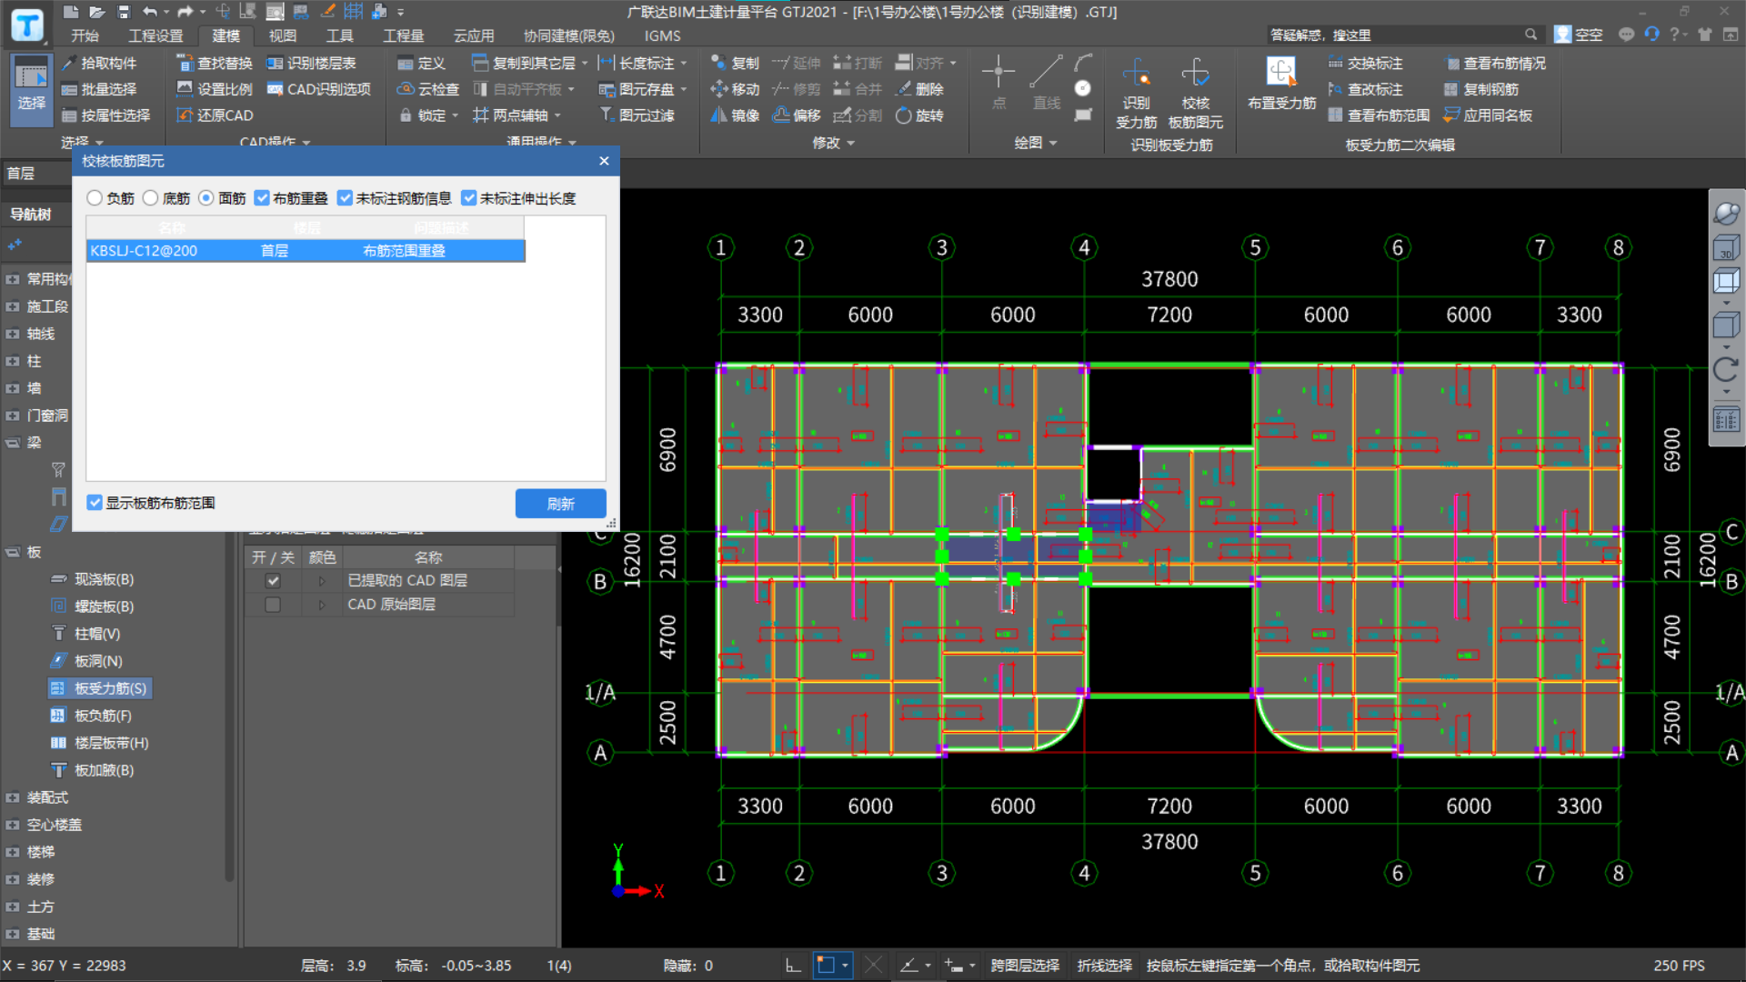Collapse the 板 node in navigation tree
The height and width of the screenshot is (982, 1746).
[x=13, y=552]
